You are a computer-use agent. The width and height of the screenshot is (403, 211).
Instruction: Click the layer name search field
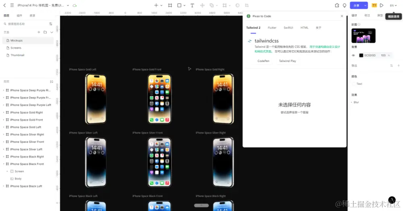coord(26,24)
